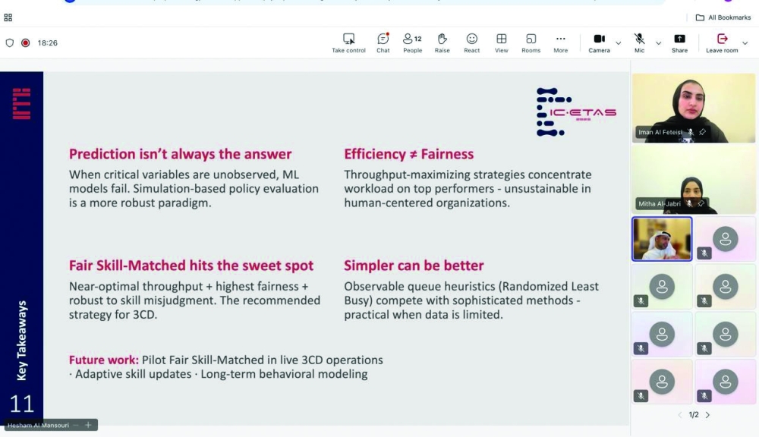Open the View layout menu
This screenshot has width=759, height=437.
[x=501, y=42]
